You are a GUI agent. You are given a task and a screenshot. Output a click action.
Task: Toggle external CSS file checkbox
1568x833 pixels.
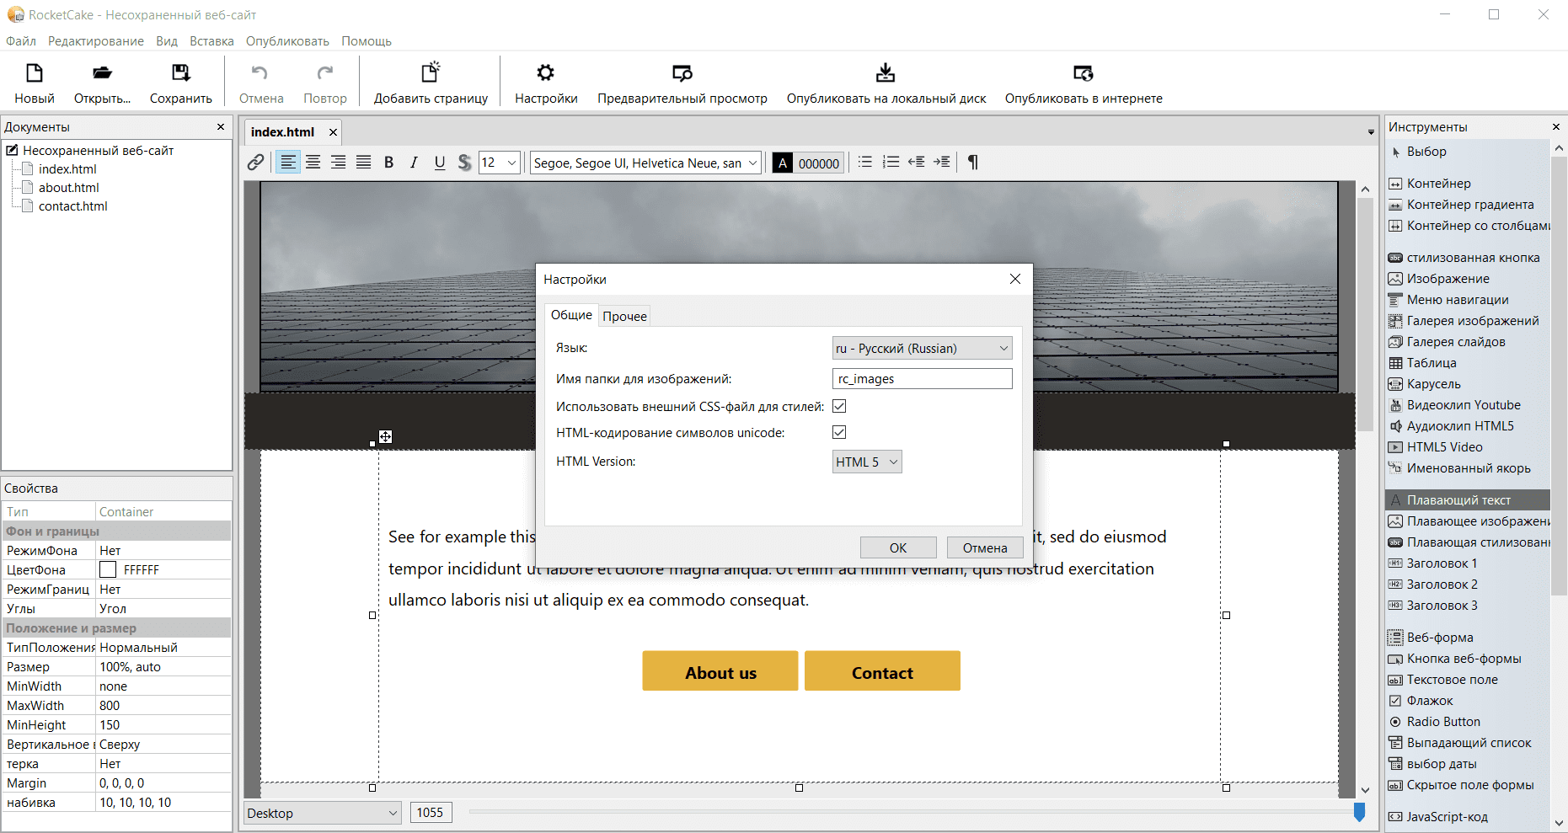[x=839, y=406]
